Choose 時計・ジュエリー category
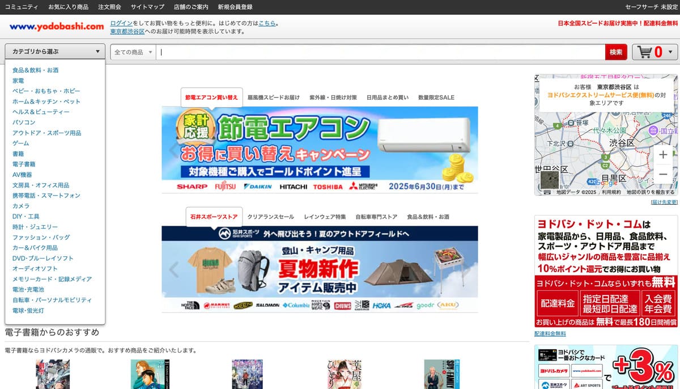This screenshot has width=680, height=389. click(x=35, y=227)
